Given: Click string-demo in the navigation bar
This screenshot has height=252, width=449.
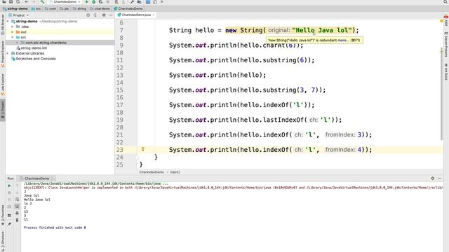Looking at the screenshot, I should click(15, 8).
